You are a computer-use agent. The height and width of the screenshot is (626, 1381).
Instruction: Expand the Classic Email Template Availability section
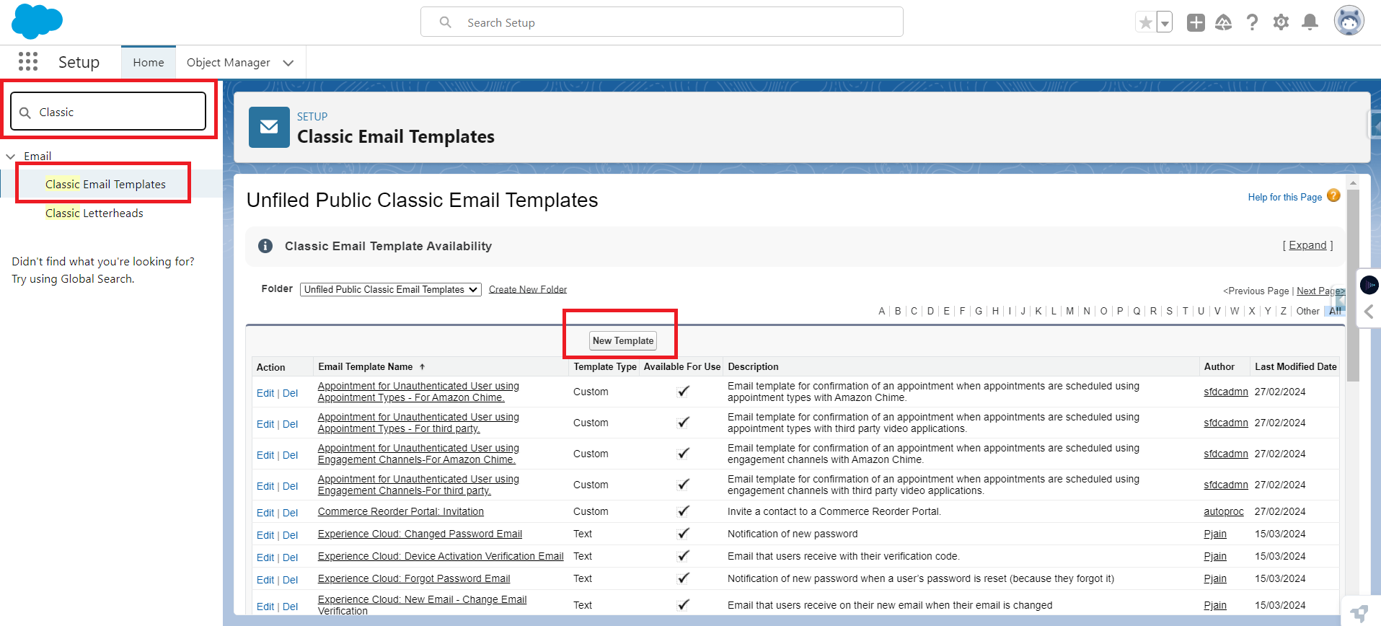(x=1307, y=245)
